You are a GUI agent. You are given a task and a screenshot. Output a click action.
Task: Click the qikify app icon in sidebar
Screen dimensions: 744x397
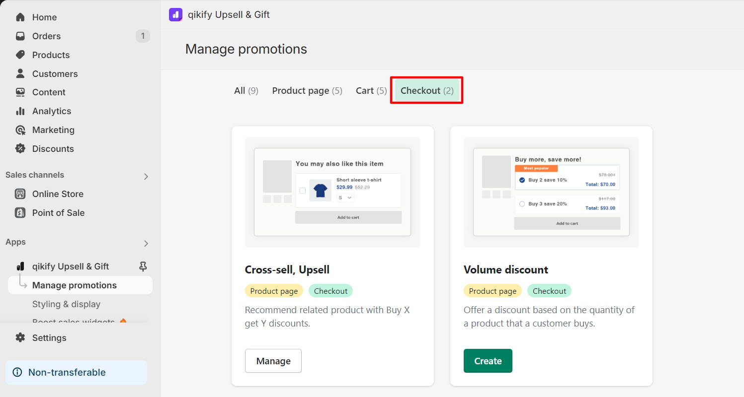[x=20, y=266]
